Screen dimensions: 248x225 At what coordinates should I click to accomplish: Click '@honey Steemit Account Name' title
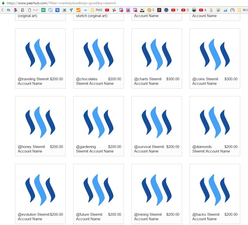31,149
